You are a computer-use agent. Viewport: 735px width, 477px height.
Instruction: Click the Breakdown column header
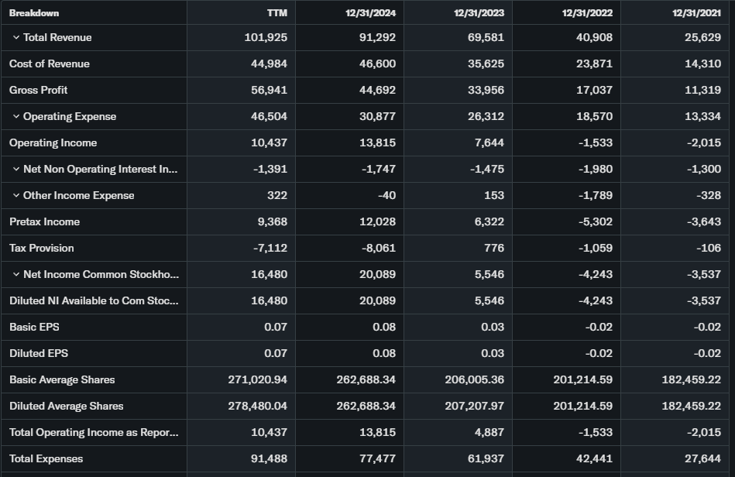pyautogui.click(x=34, y=12)
